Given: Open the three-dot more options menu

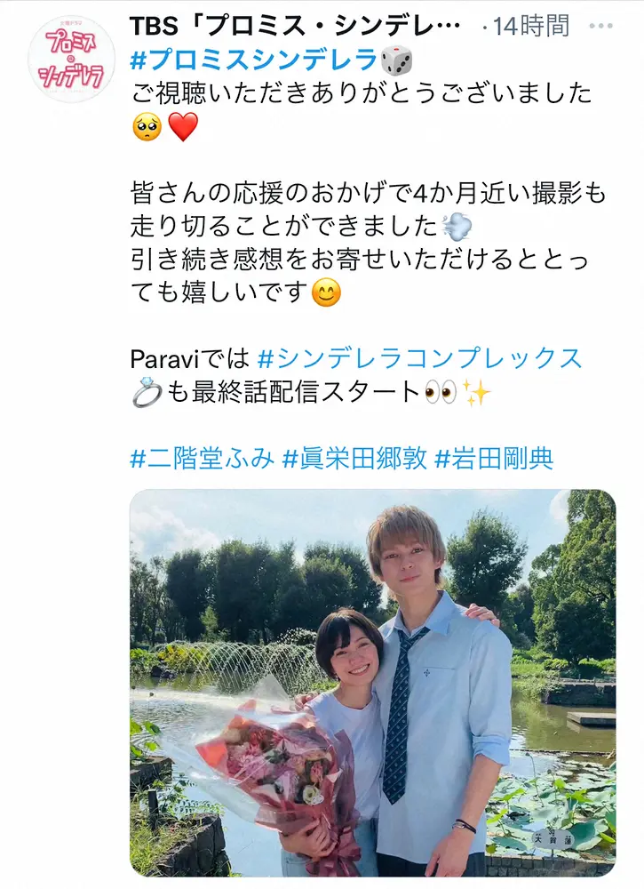Looking at the screenshot, I should (x=601, y=26).
